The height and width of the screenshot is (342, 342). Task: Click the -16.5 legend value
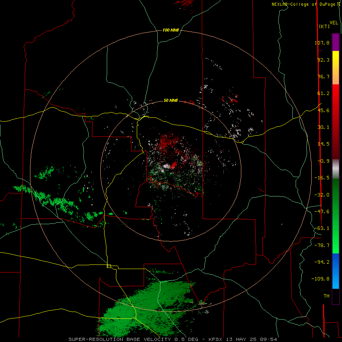[322, 178]
